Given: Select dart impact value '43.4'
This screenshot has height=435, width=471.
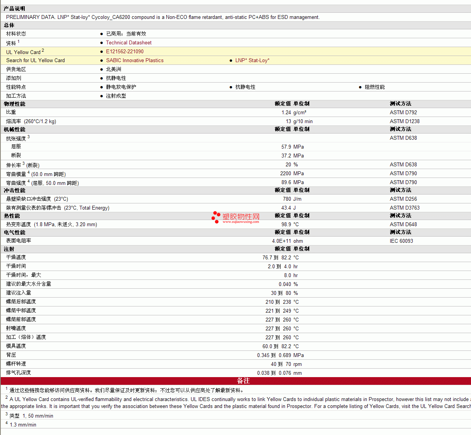Looking at the screenshot, I should click(x=286, y=208).
